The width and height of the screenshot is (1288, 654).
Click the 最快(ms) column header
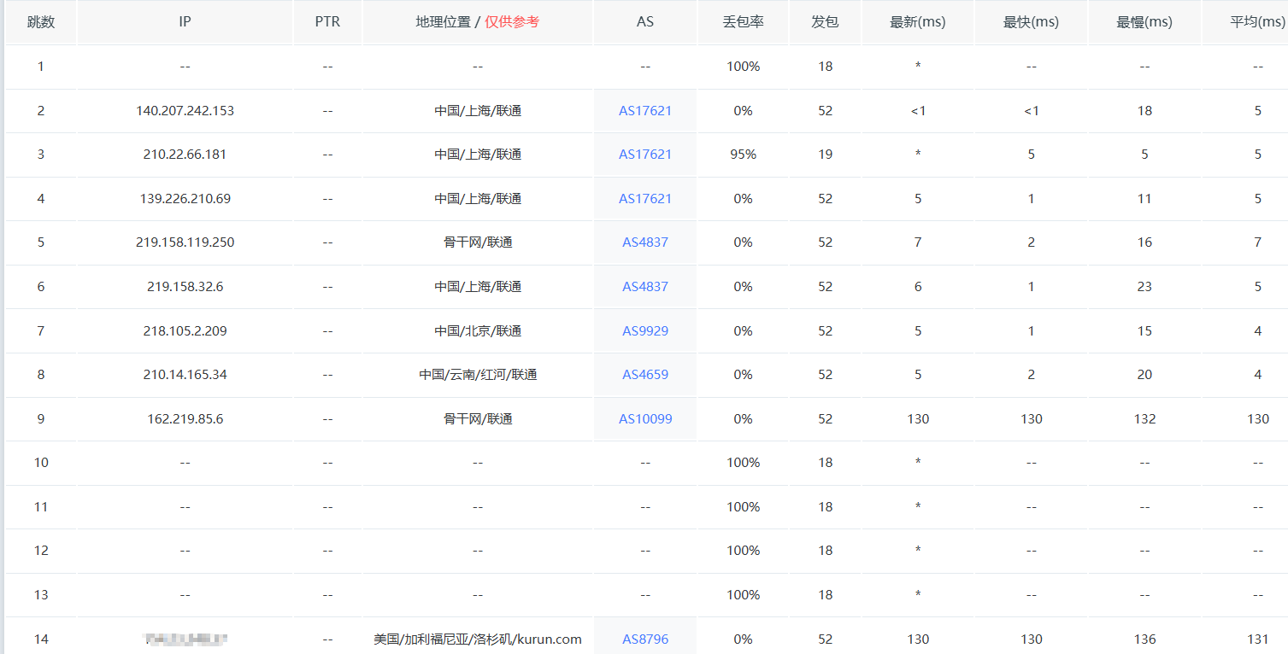click(x=1032, y=22)
